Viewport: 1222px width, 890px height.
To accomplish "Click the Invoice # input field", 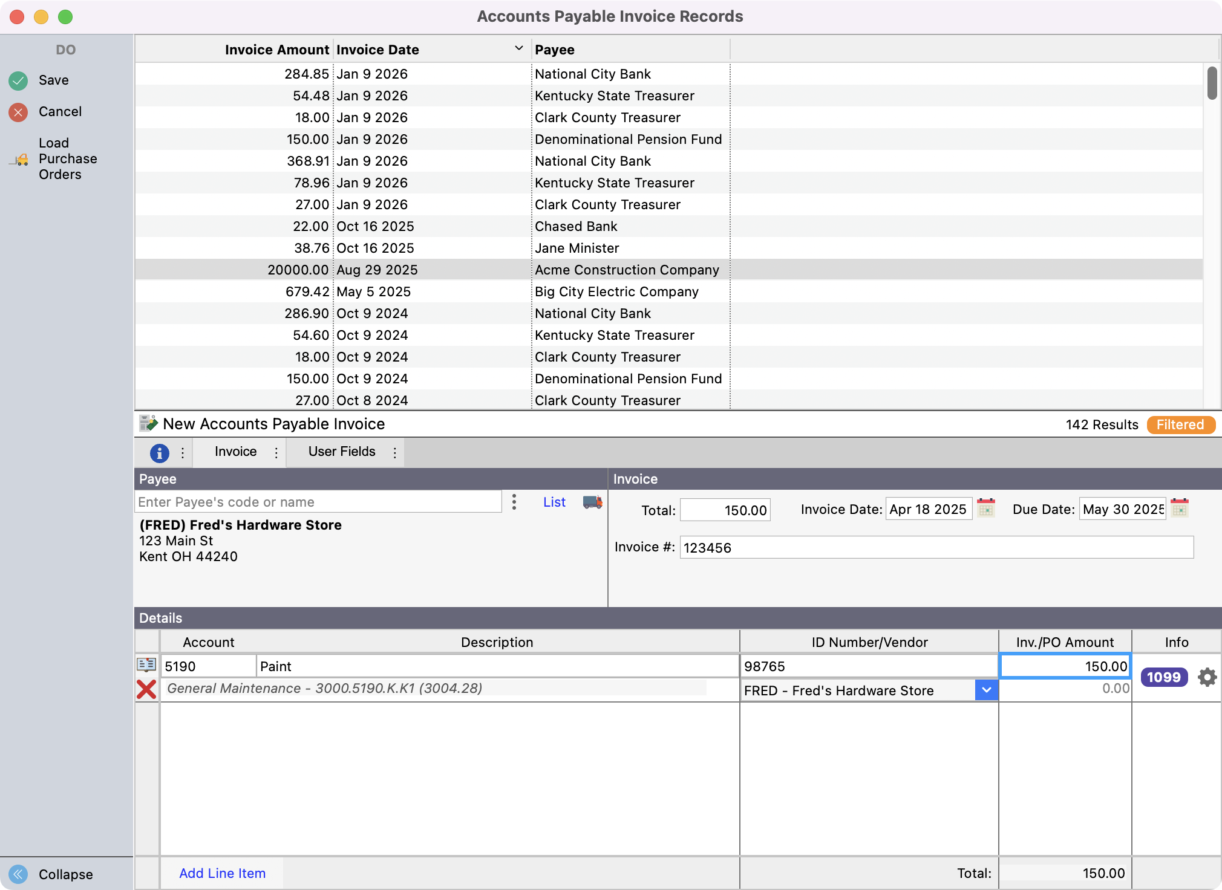I will pos(936,548).
